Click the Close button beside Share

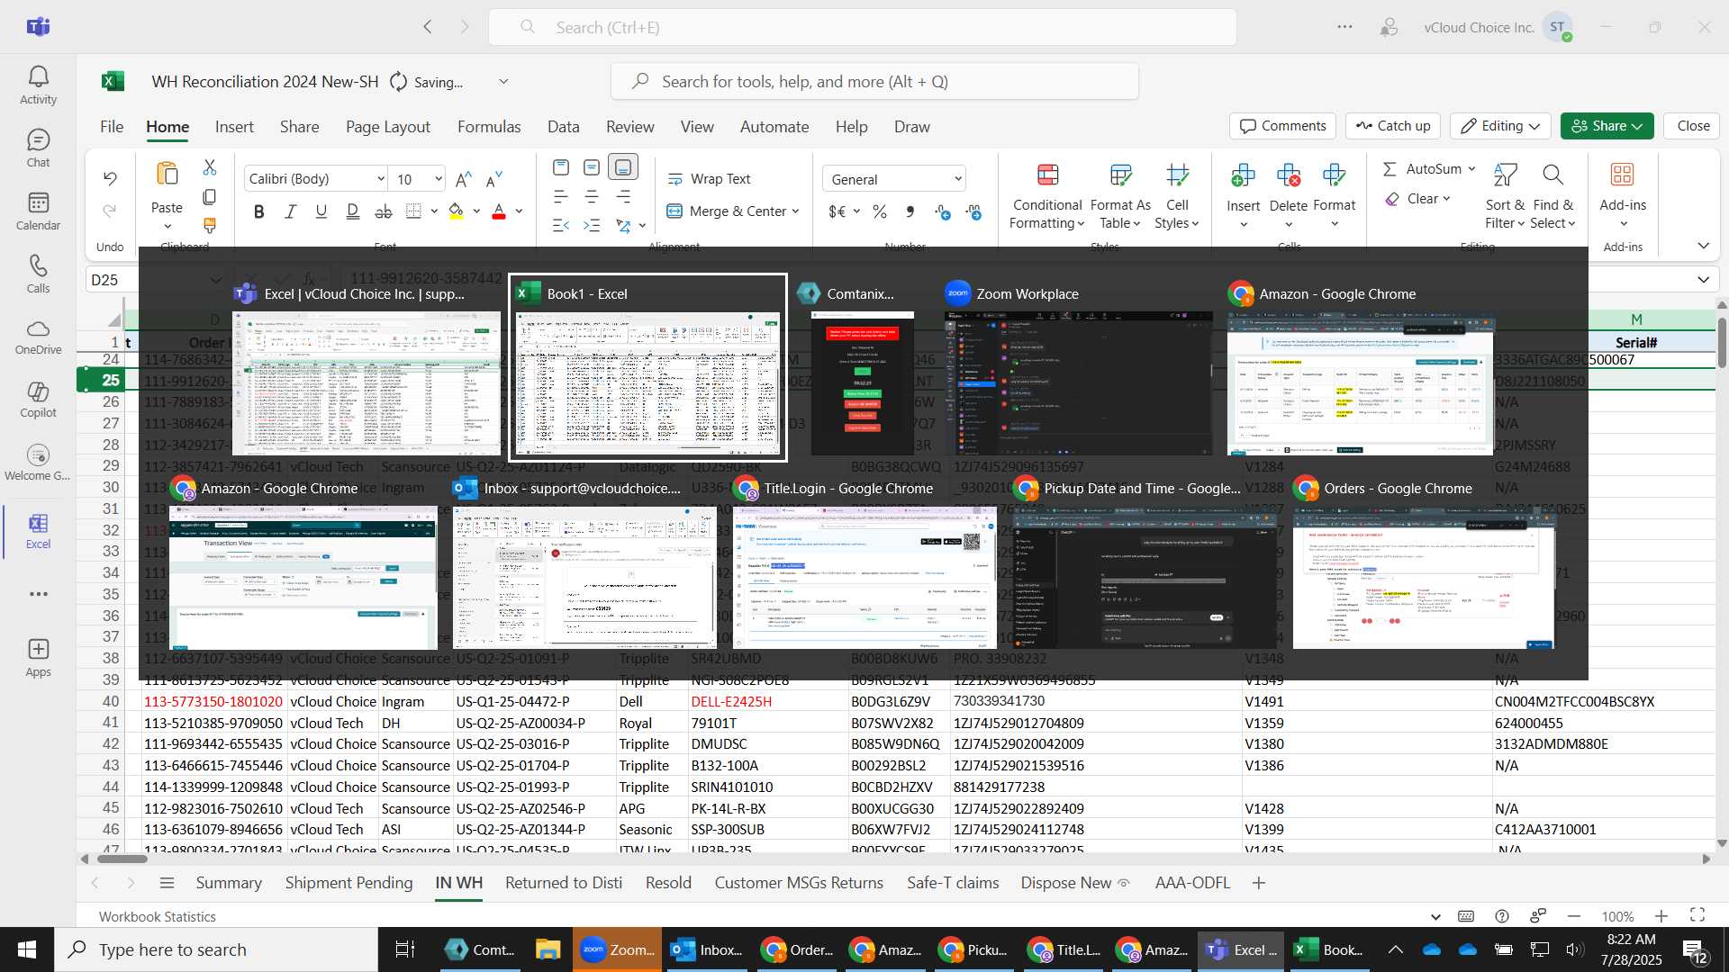[1693, 126]
